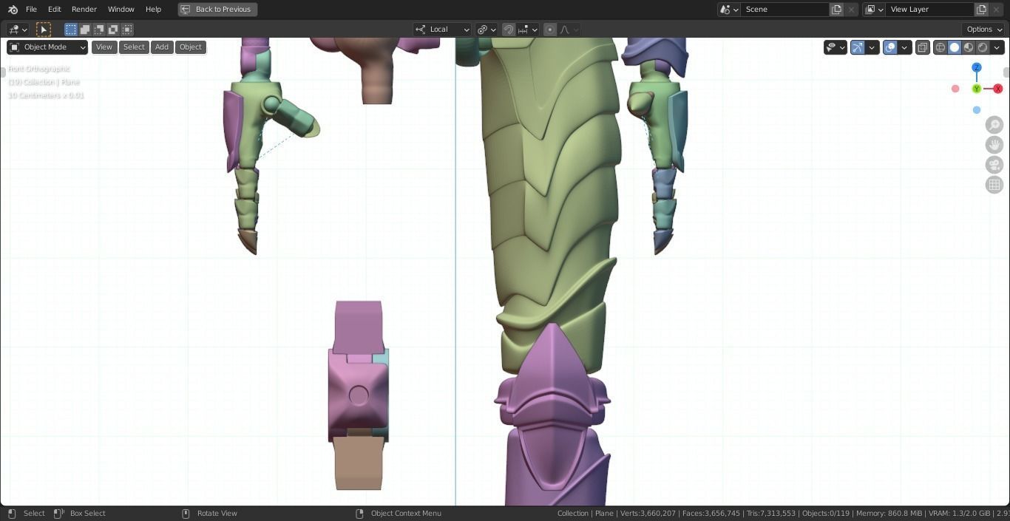Toggle proportional editing
The image size is (1010, 521).
[x=549, y=30]
